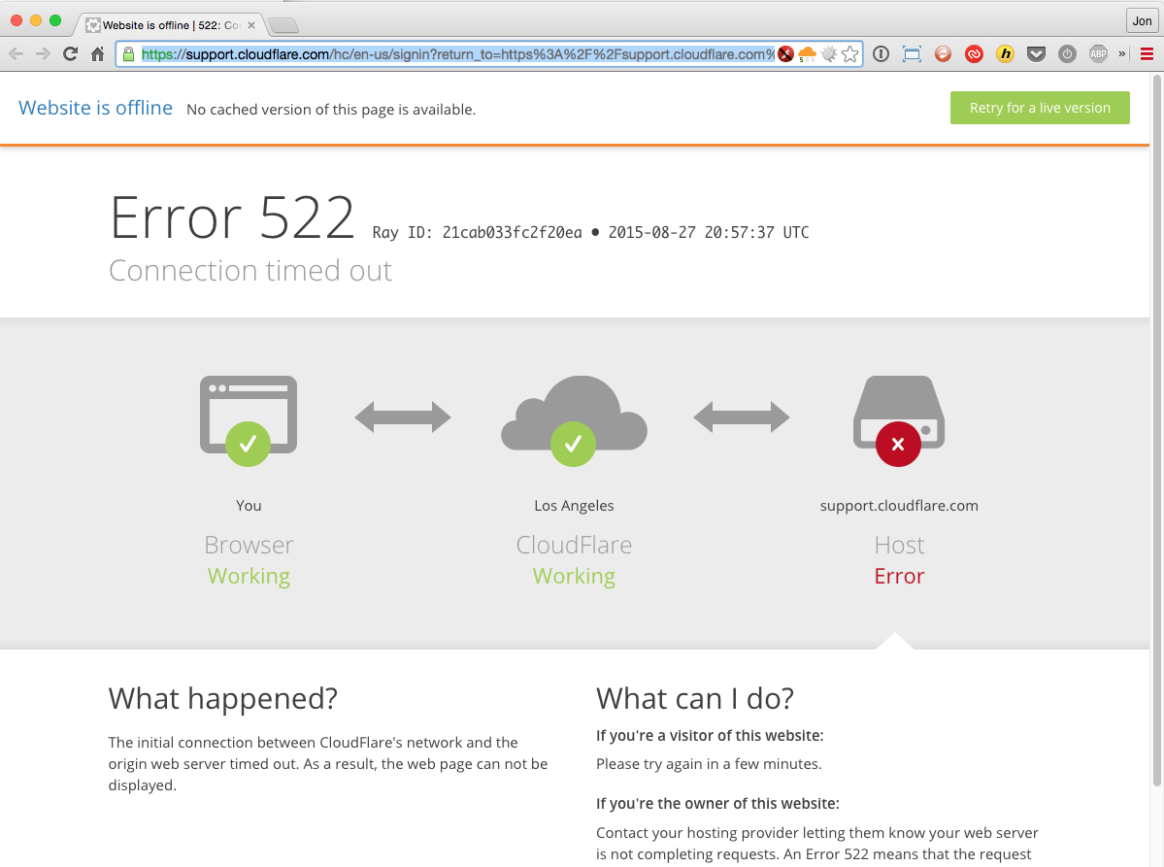The image size is (1164, 867).
Task: Close the Website is offline tab
Action: coord(251,25)
